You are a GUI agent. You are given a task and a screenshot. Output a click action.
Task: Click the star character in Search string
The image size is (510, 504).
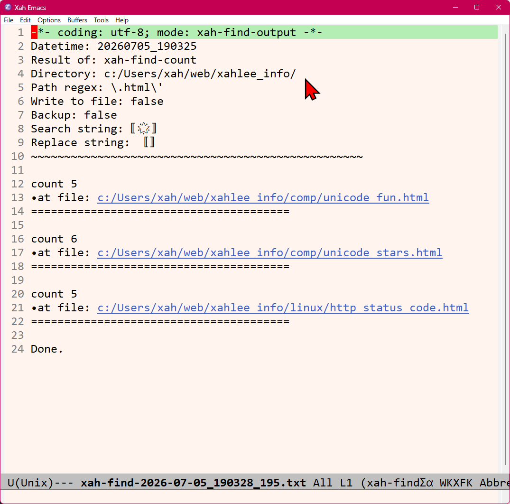pos(143,129)
